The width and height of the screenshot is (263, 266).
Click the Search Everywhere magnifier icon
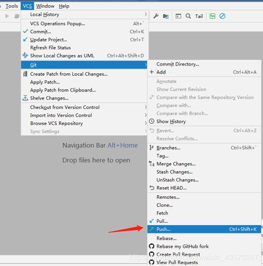188,16
